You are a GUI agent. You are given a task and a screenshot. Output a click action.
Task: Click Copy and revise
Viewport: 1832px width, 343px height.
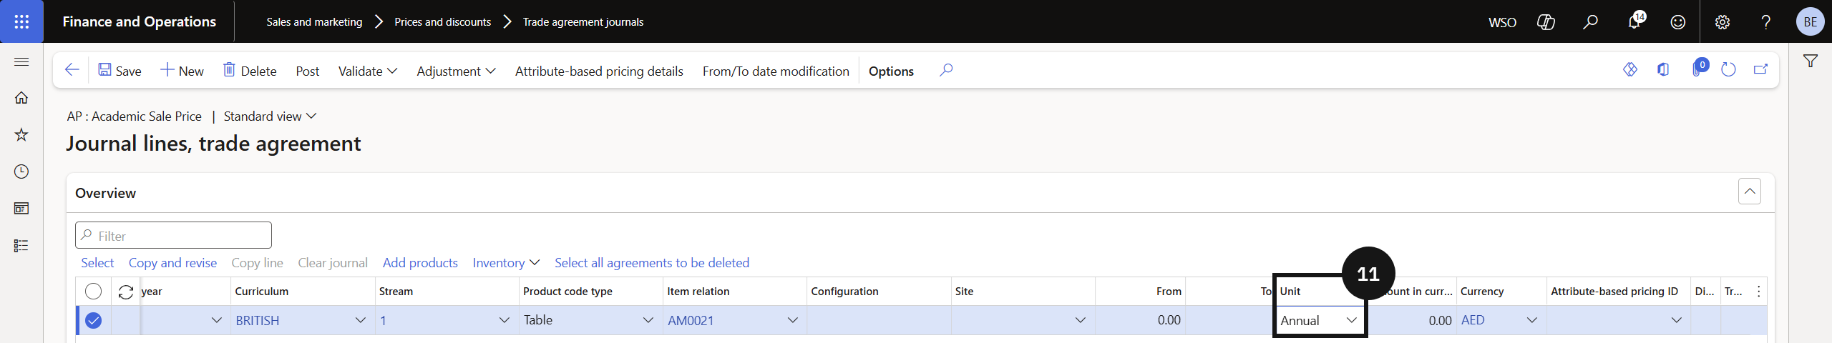[x=172, y=262]
